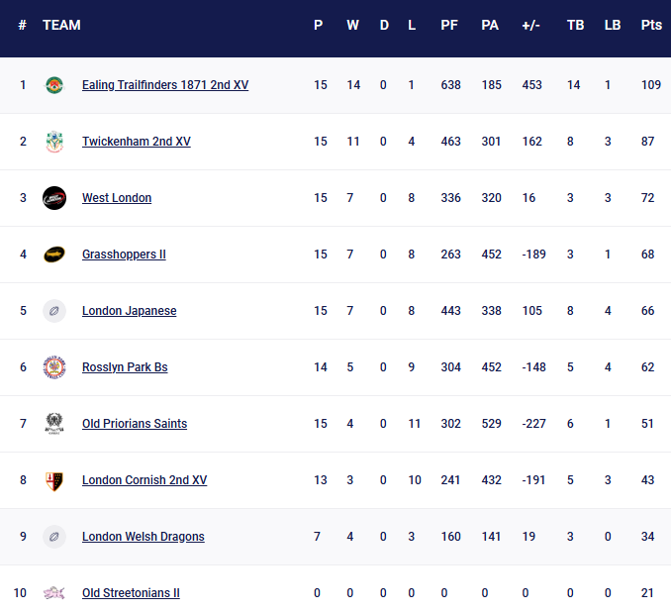671x613 pixels.
Task: Open Ealing Trailfinders 1871 2nd XV link
Action: [165, 85]
